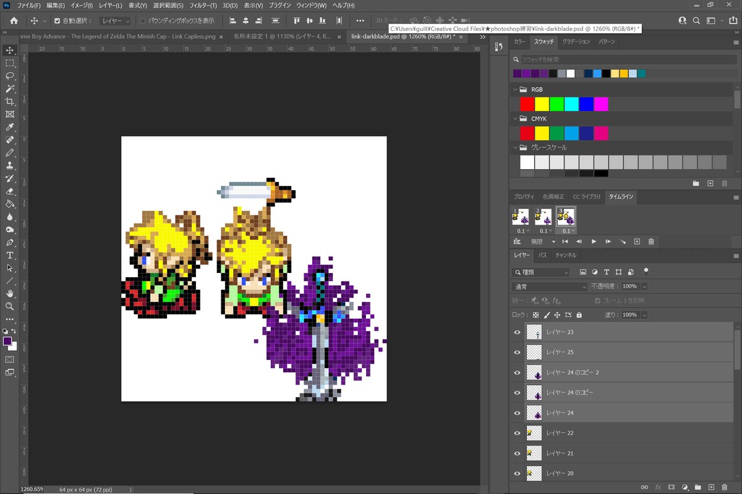742x494 pixels.
Task: Select the Line tool
Action: pyautogui.click(x=10, y=281)
